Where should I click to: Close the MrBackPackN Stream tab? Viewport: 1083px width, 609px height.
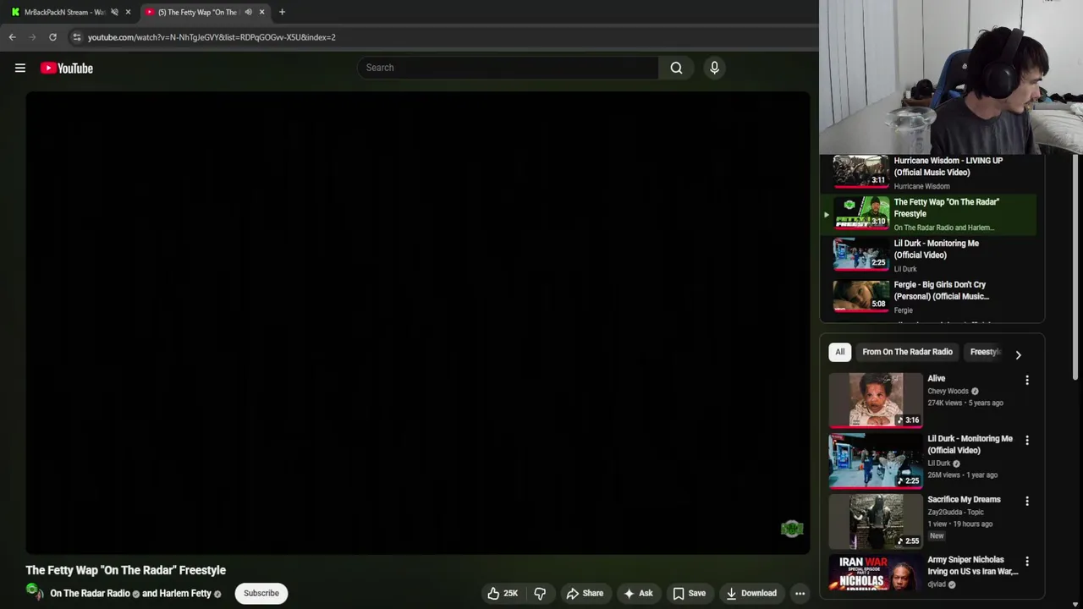128,12
